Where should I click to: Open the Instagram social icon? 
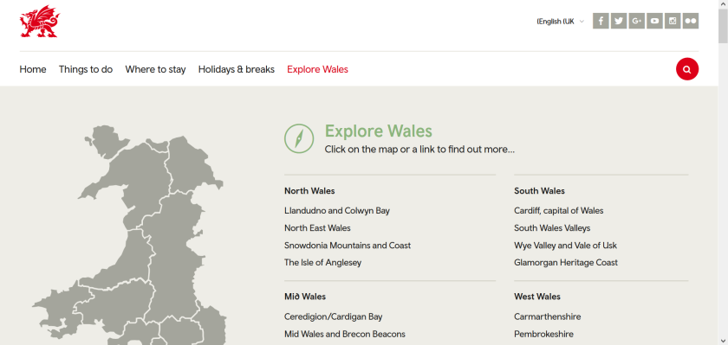coord(673,21)
